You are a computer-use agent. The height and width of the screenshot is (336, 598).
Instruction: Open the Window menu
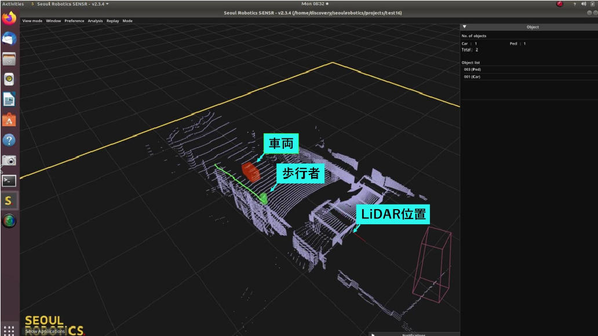tap(53, 21)
